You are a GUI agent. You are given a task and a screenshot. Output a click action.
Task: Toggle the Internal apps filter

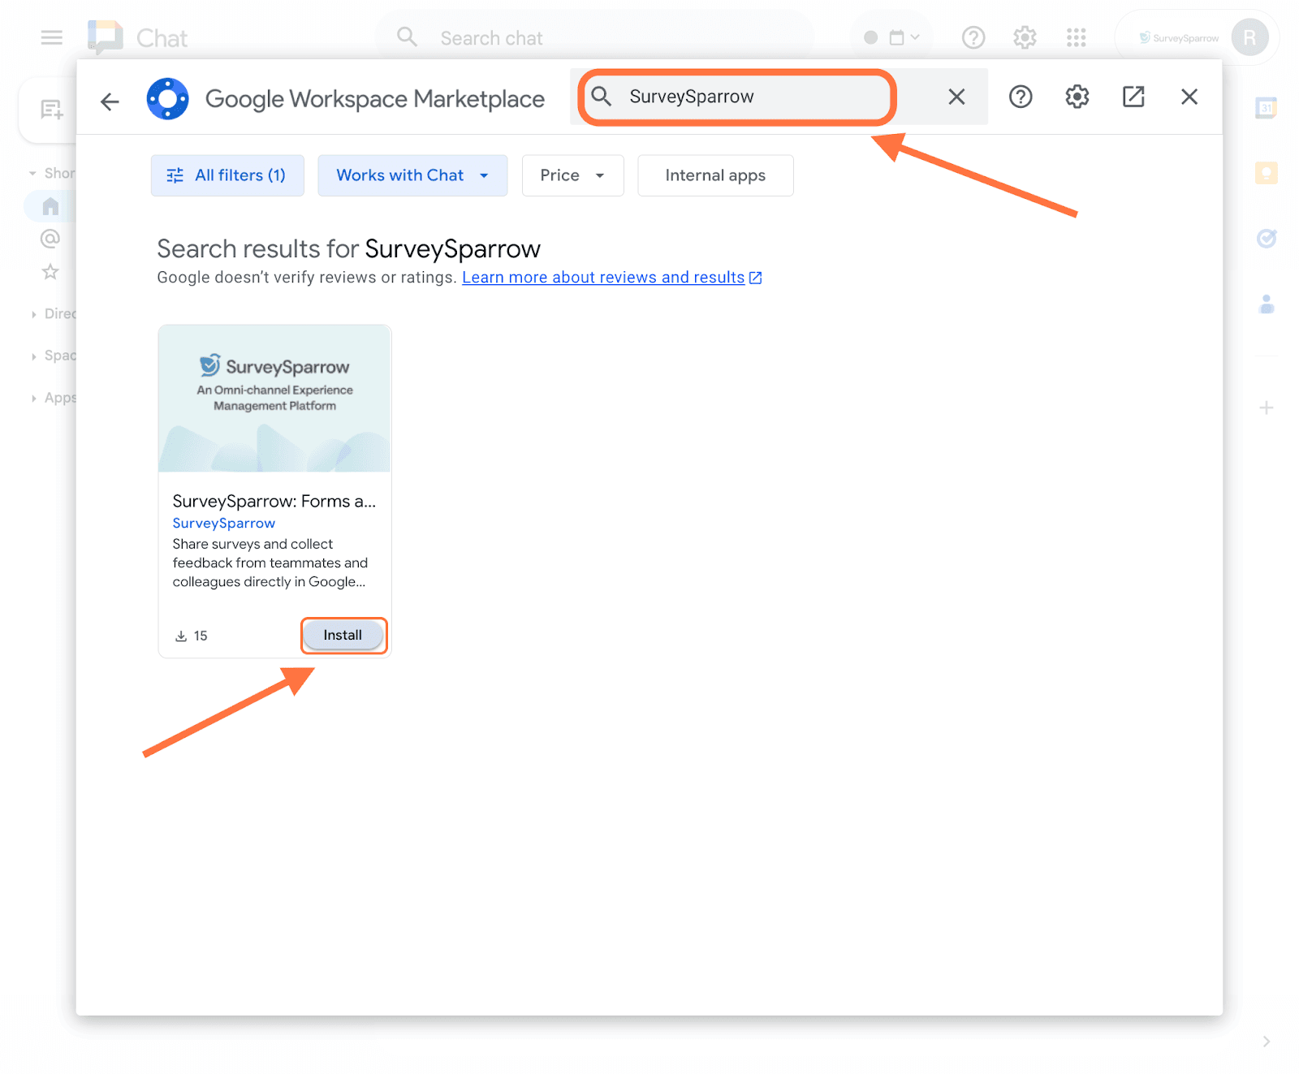tap(714, 175)
